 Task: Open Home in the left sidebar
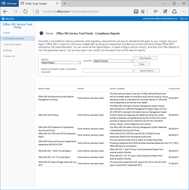[x=7, y=33]
